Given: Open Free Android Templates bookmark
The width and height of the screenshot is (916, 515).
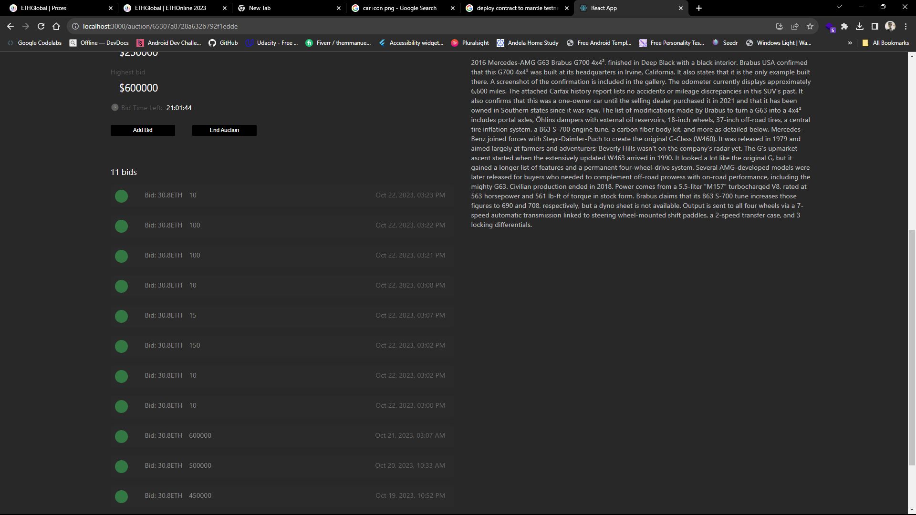Looking at the screenshot, I should (x=599, y=43).
